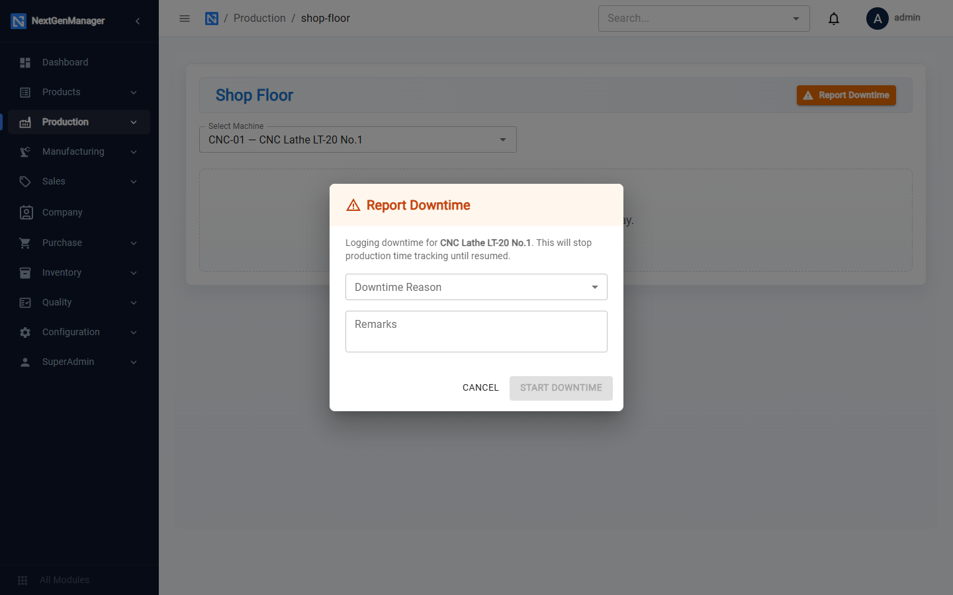
Task: Focus the Remarks text area
Action: pyautogui.click(x=476, y=332)
